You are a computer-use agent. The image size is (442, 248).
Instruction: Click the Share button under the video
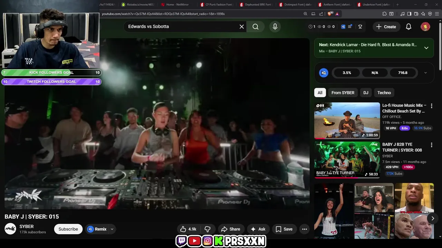coord(231,229)
